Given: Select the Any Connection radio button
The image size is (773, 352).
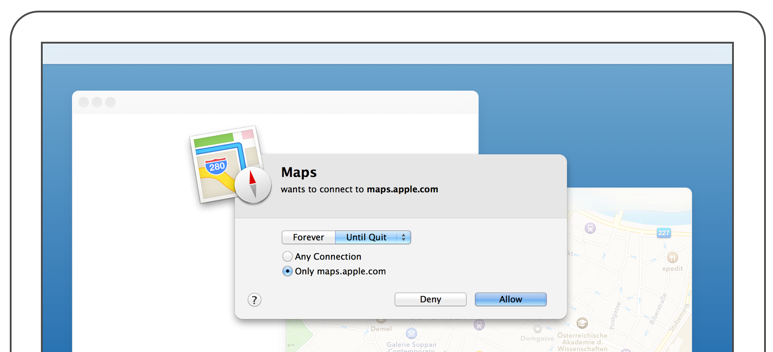Looking at the screenshot, I should [288, 256].
